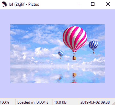Click the lavender background above the photo
This screenshot has width=115, height=105.
(x=57, y=17)
